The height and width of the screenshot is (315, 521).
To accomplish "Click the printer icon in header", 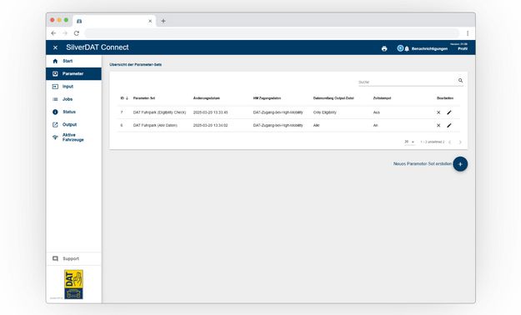I will point(384,49).
